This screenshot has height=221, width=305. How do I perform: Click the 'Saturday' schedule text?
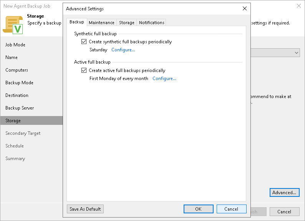[98, 50]
